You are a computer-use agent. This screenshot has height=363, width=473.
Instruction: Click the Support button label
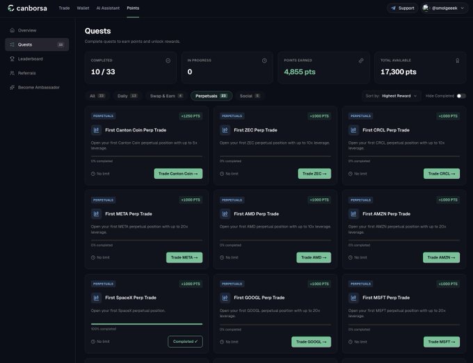(x=406, y=8)
